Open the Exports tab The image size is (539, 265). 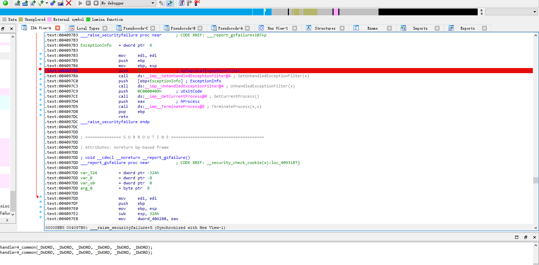click(467, 28)
